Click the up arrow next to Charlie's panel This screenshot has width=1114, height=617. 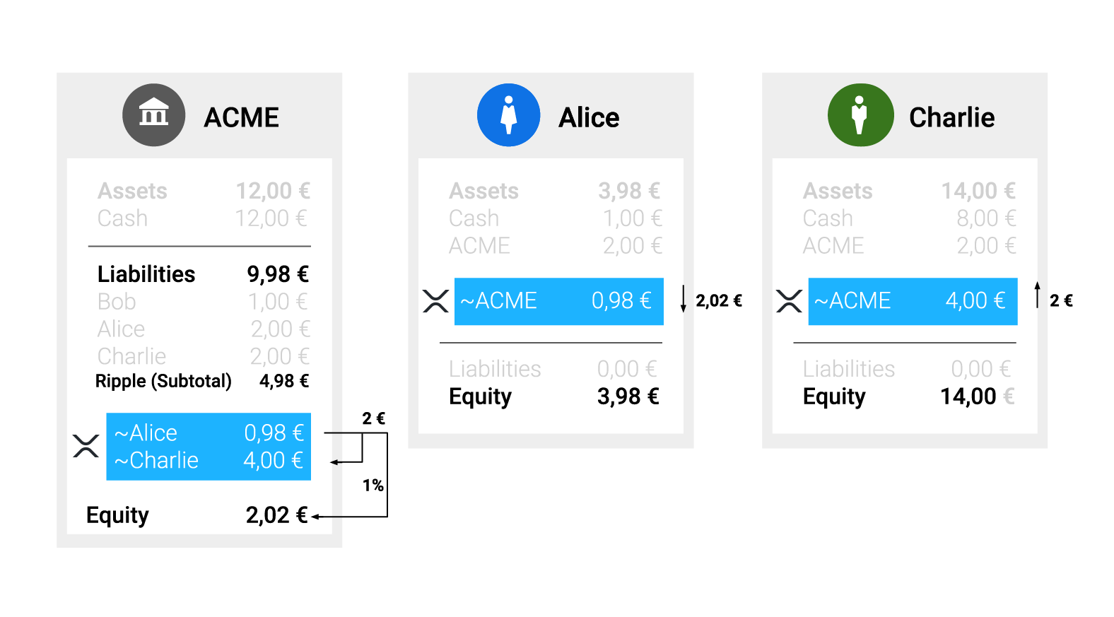pos(1037,295)
